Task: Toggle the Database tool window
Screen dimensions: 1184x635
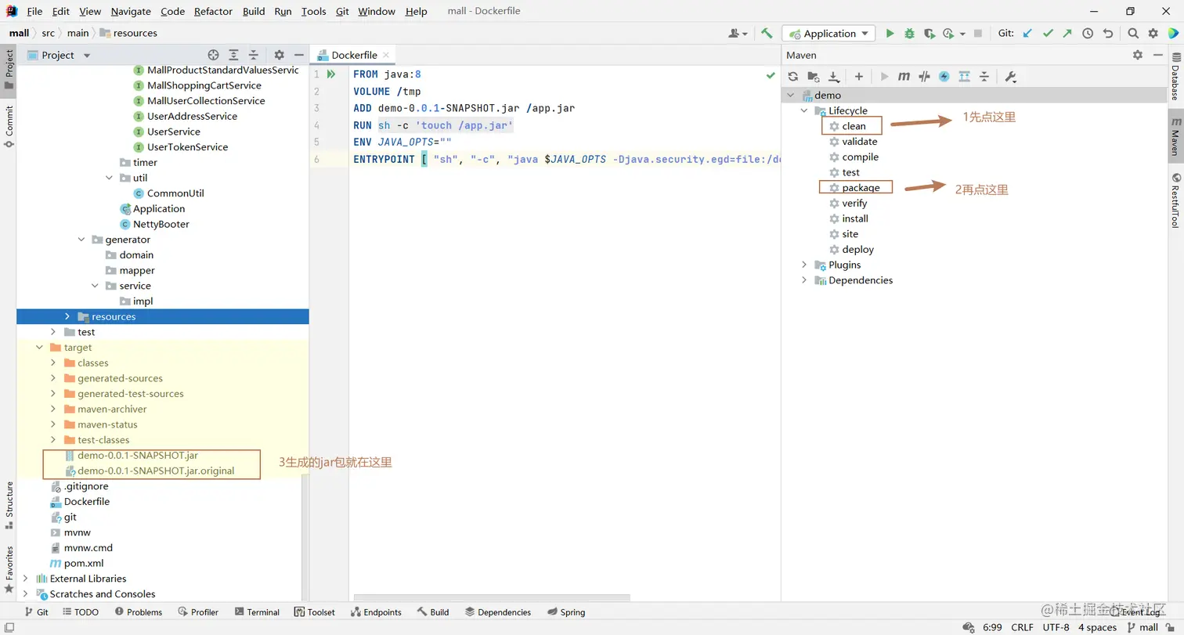Action: [x=1175, y=76]
